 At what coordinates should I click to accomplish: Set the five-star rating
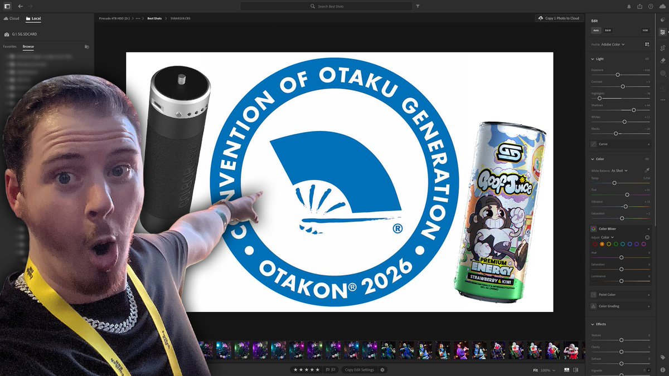pos(318,370)
